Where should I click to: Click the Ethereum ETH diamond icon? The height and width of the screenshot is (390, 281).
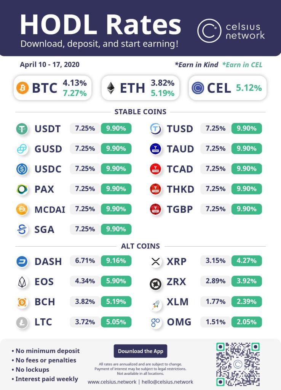[110, 88]
